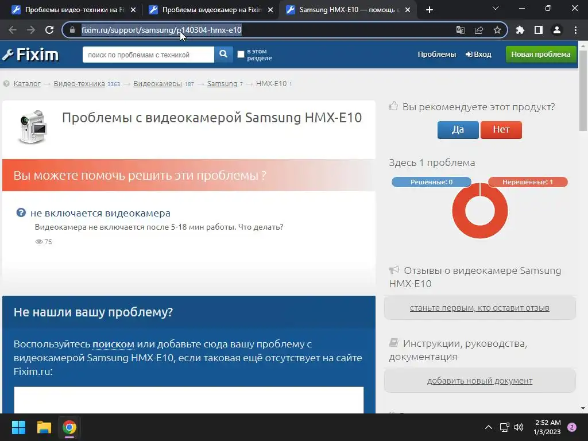Show hidden tray icons chevron

coord(489,427)
